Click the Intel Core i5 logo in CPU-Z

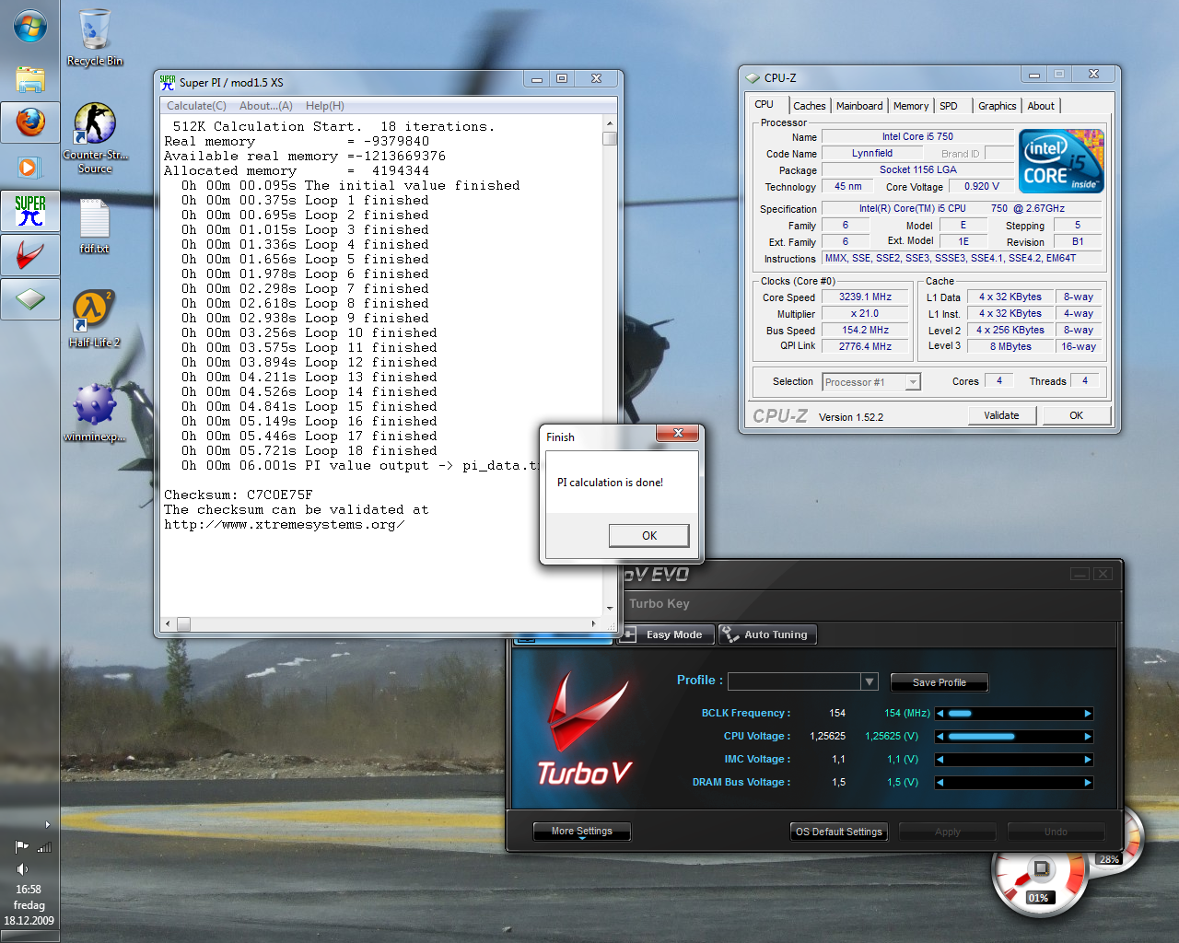(1061, 160)
